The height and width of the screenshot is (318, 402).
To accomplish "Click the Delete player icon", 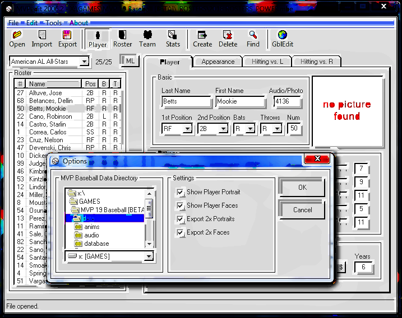I will (x=228, y=35).
